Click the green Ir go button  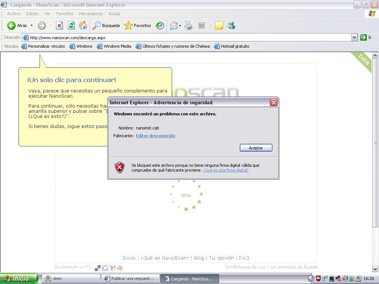[x=365, y=37]
